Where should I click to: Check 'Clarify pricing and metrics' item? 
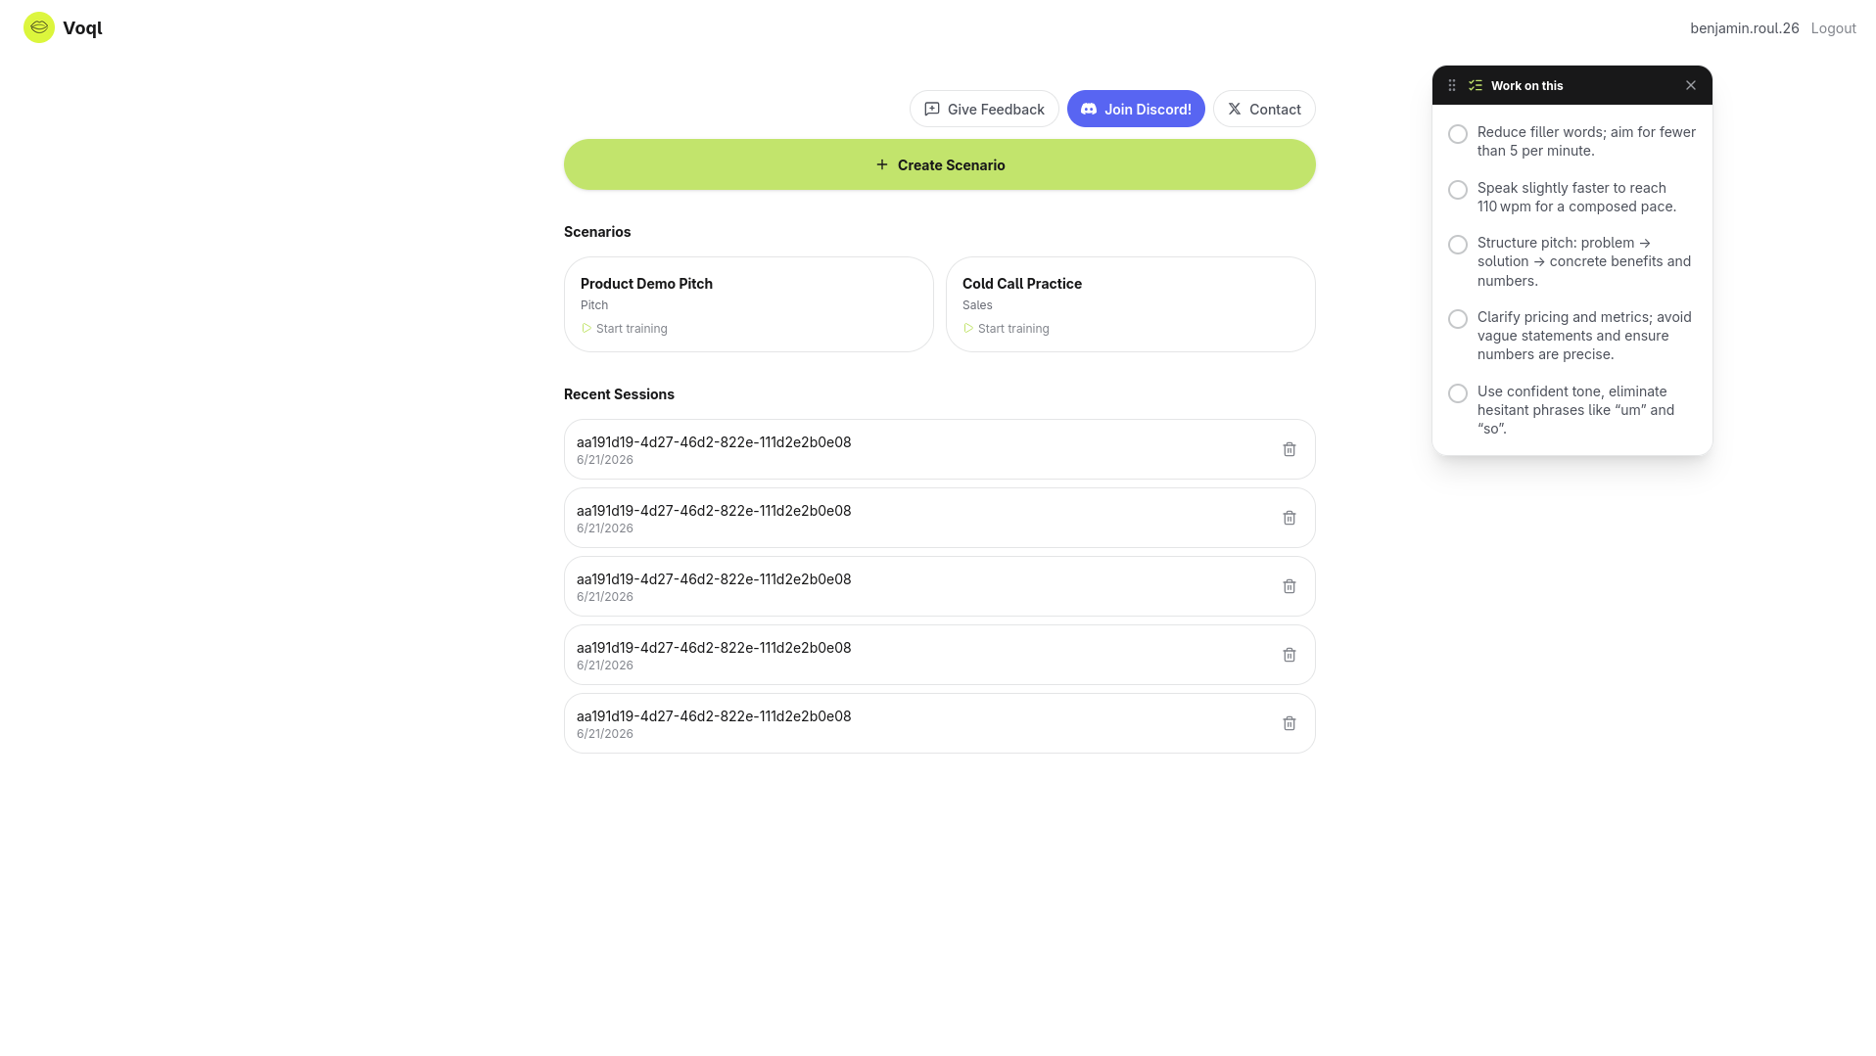tap(1458, 319)
